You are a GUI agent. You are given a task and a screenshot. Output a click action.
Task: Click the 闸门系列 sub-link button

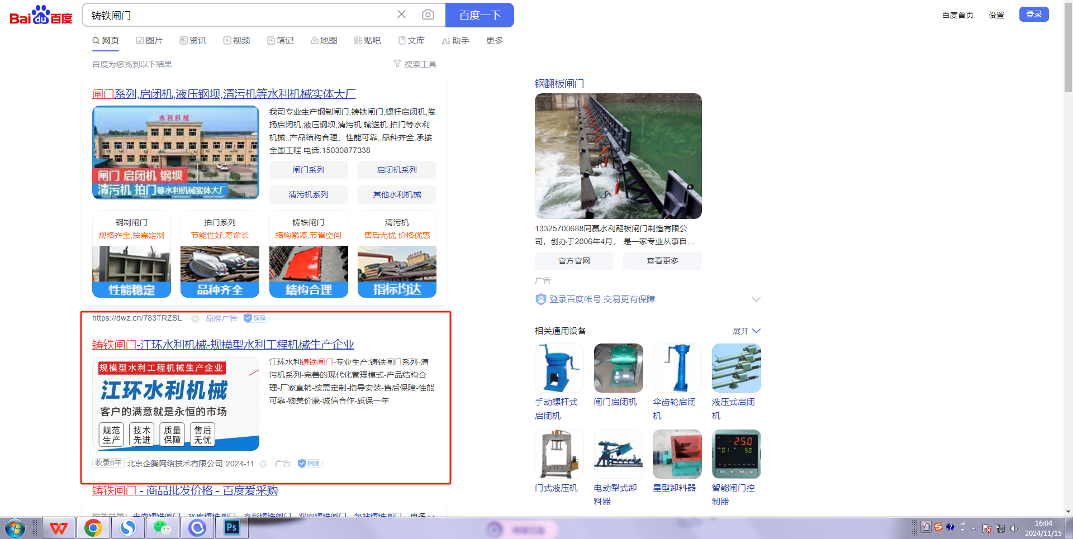pos(308,170)
